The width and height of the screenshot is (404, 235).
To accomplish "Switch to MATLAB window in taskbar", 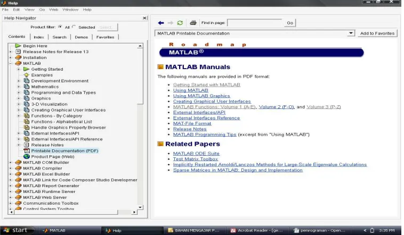I will [69, 230].
